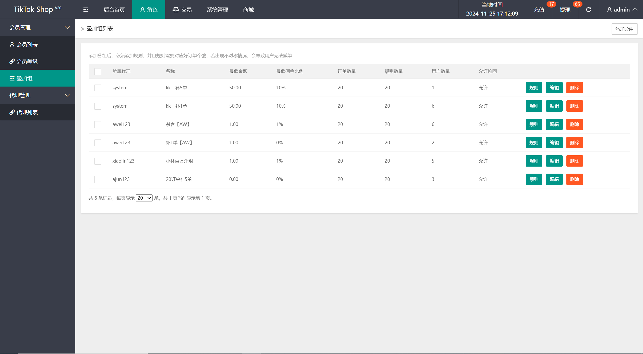Click the 添加分组 button

coord(624,29)
